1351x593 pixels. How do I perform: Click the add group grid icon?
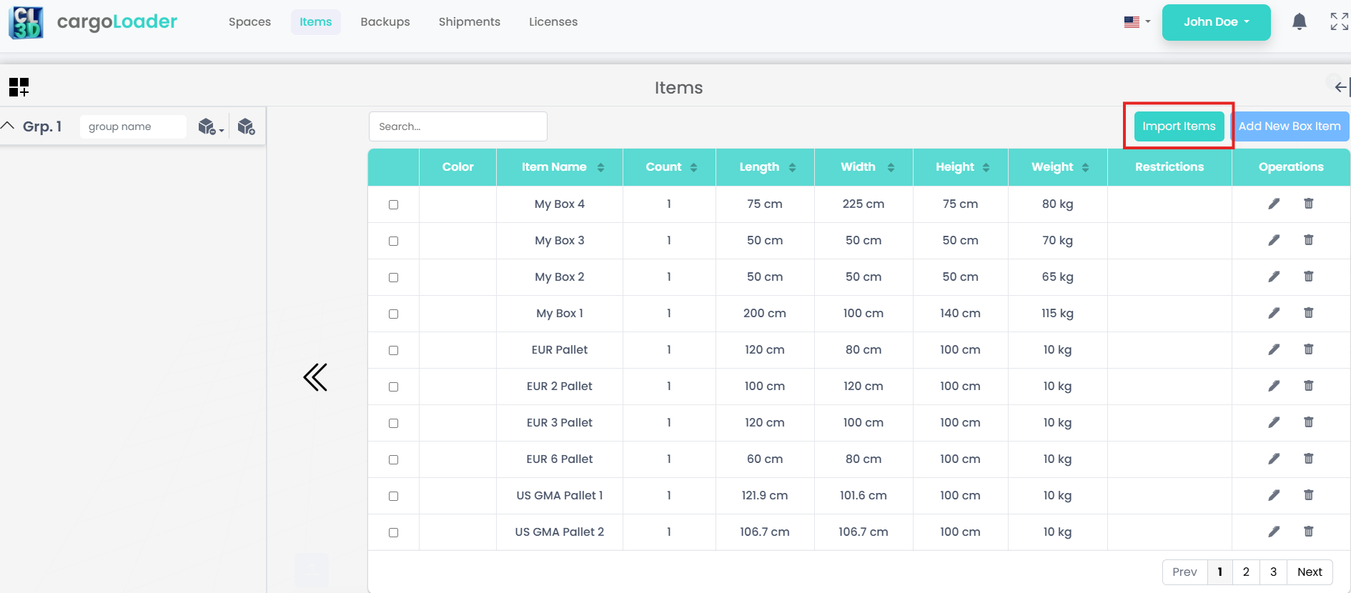point(19,87)
